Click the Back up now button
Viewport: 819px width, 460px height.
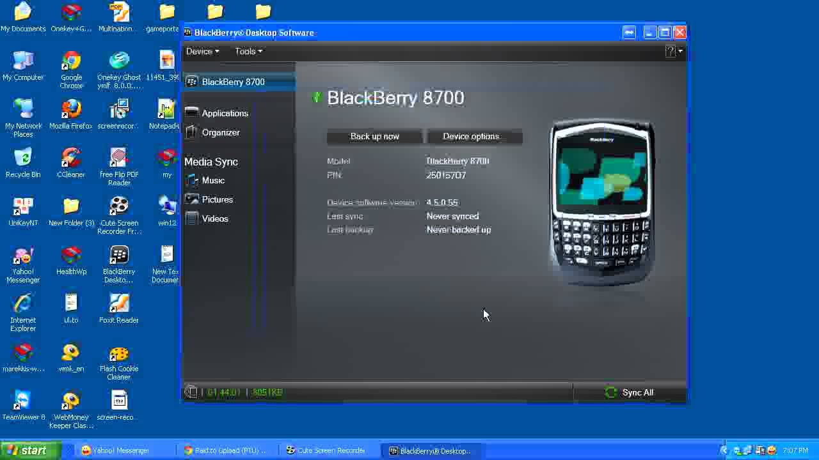[374, 136]
